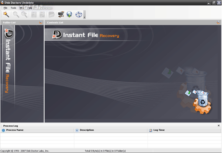
Task: Click the grayed open folder toolbar icon
Action: (x=52, y=14)
